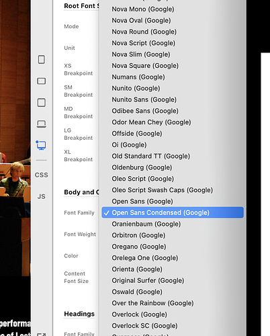Select the XL desktop breakpoint icon
Image resolution: width=270 pixels, height=336 pixels.
41,145
